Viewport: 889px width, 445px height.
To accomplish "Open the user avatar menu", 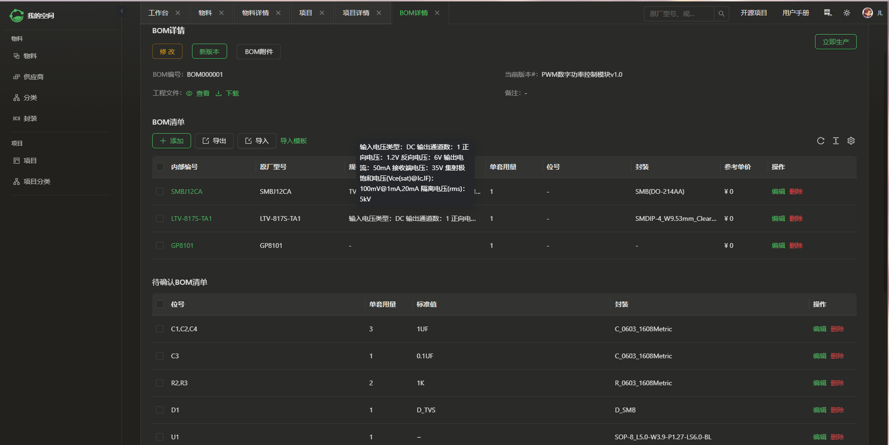I will (x=868, y=13).
